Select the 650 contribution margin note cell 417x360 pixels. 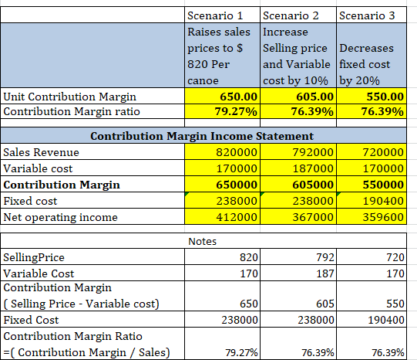(222, 296)
